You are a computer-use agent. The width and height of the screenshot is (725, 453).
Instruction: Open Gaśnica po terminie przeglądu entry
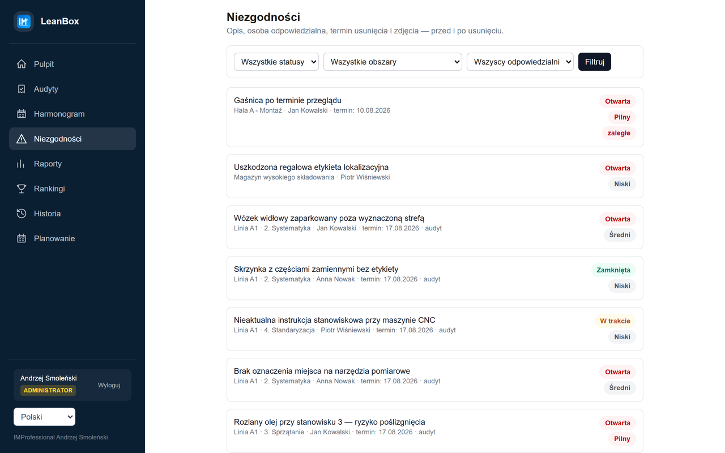434,117
